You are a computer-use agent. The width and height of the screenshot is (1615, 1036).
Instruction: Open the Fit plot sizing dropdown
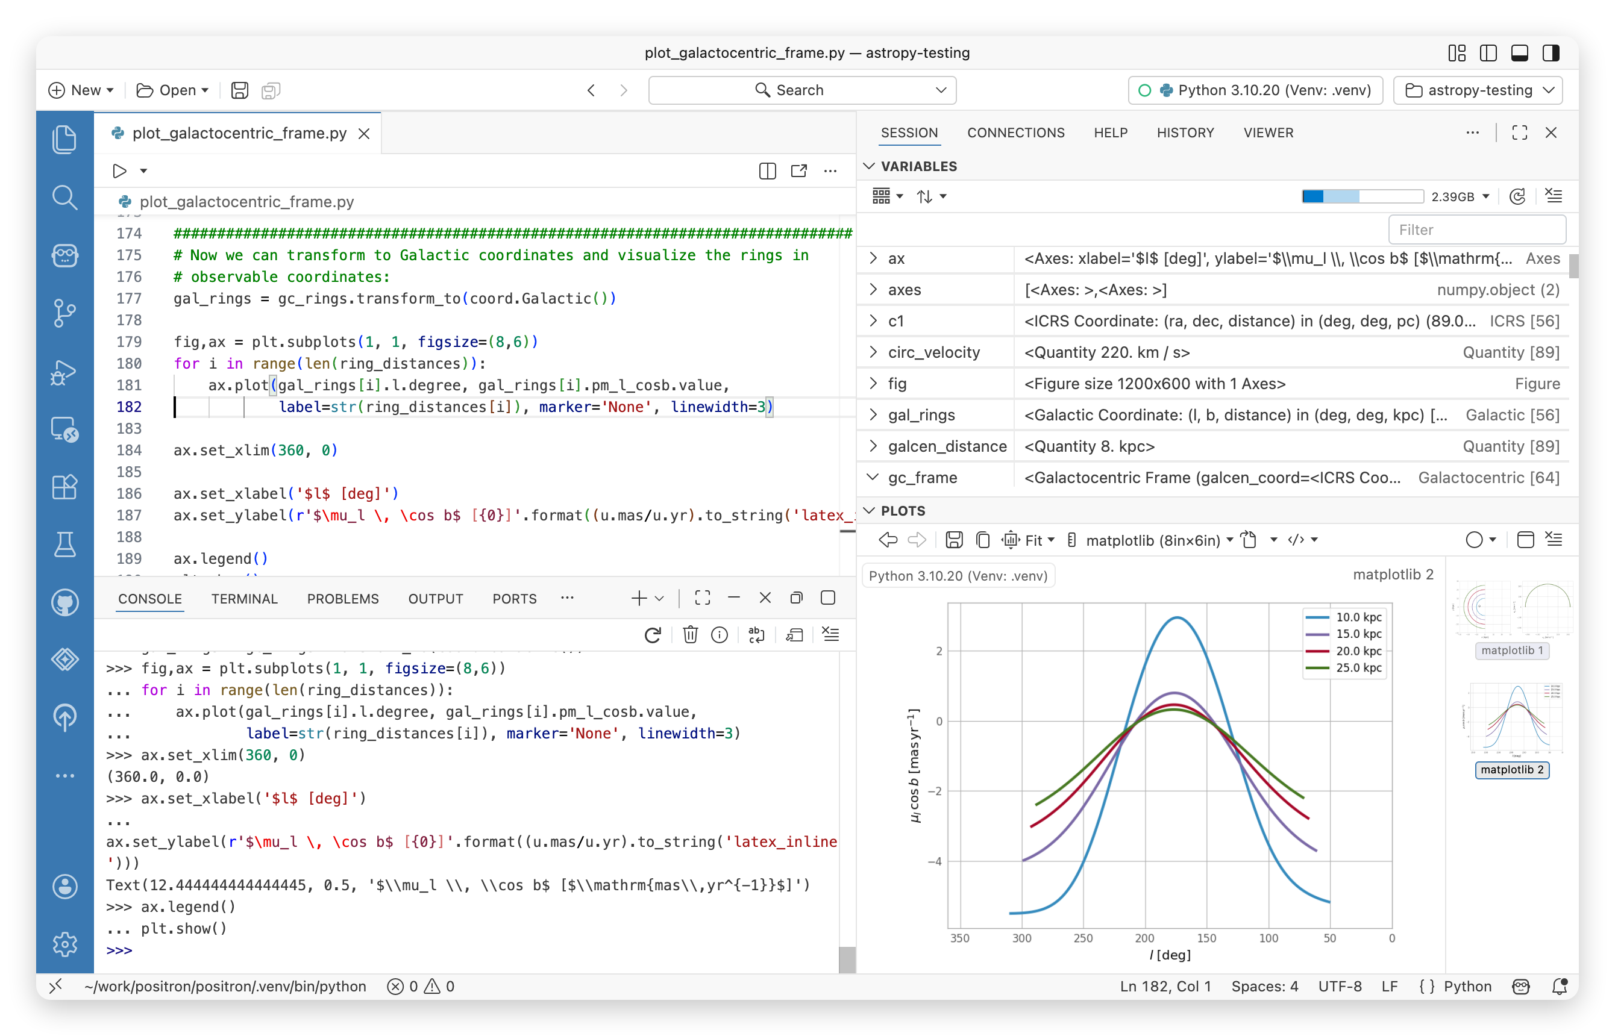click(1028, 540)
